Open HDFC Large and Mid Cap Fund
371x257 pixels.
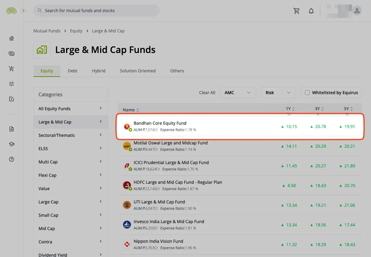click(x=178, y=182)
